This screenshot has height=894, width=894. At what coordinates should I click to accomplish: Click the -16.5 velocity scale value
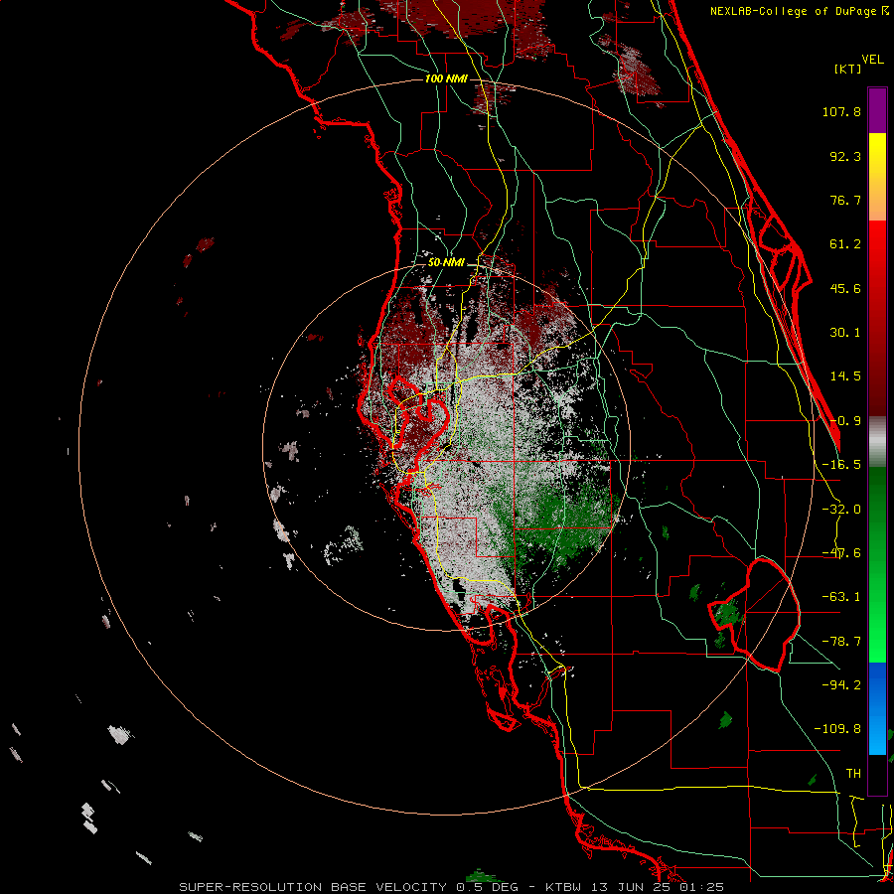(x=841, y=465)
